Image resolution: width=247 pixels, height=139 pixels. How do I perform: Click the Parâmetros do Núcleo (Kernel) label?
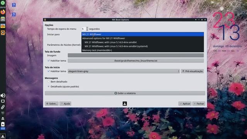coord(64,45)
